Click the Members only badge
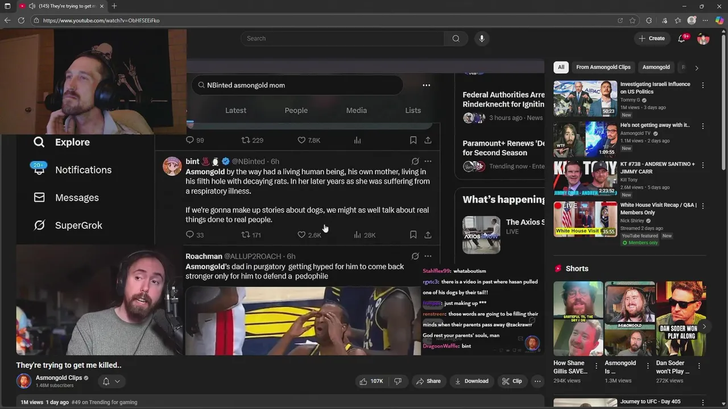Image resolution: width=728 pixels, height=409 pixels. tap(640, 243)
